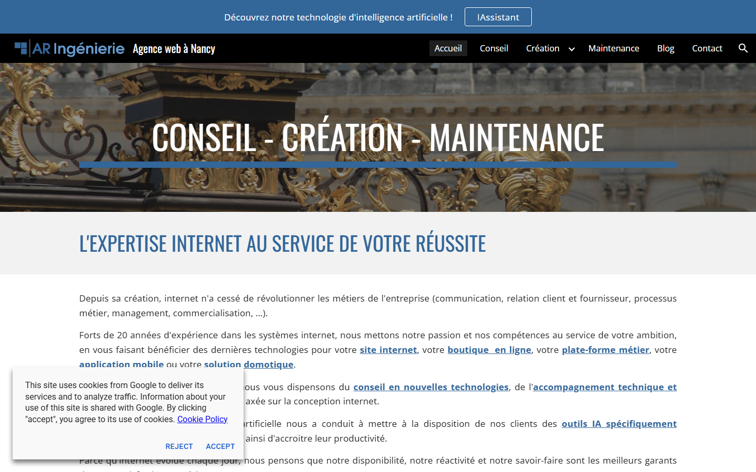Image resolution: width=756 pixels, height=472 pixels.
Task: Open the "plate-forme métier" link
Action: [606, 350]
